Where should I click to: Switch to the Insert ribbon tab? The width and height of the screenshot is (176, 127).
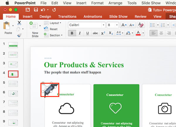tap(28, 17)
